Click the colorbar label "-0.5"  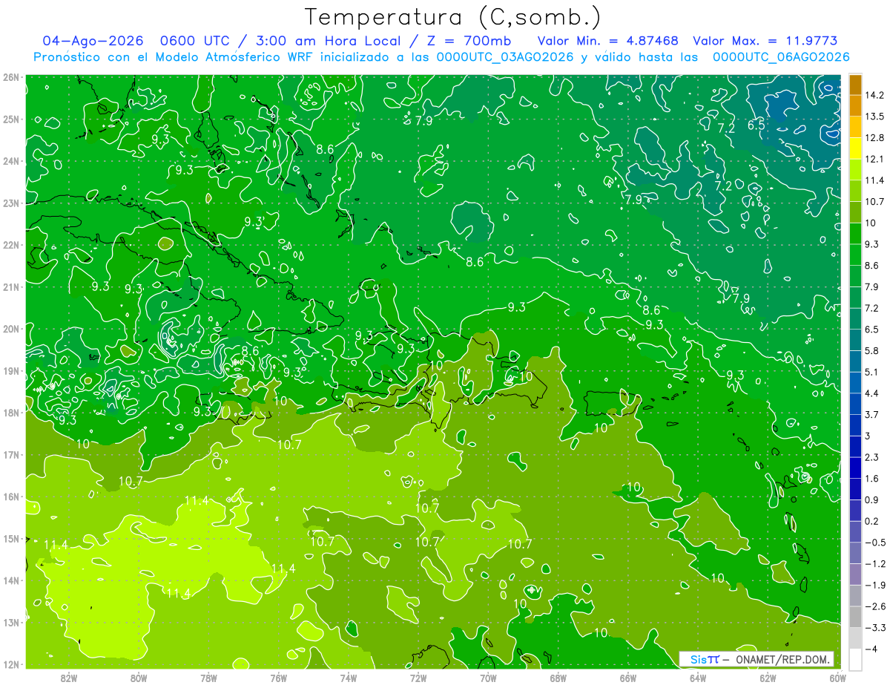876,542
